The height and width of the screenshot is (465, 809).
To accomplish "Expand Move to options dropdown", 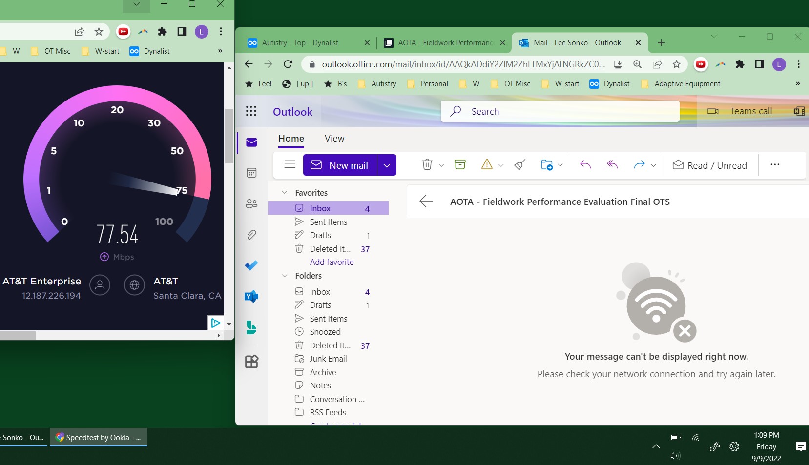I will pyautogui.click(x=560, y=165).
